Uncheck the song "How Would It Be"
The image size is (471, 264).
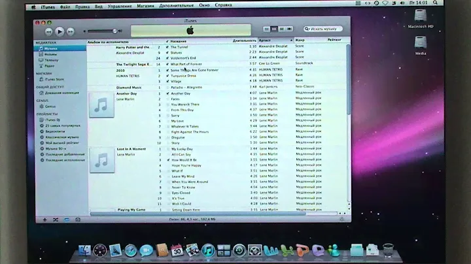click(167, 160)
